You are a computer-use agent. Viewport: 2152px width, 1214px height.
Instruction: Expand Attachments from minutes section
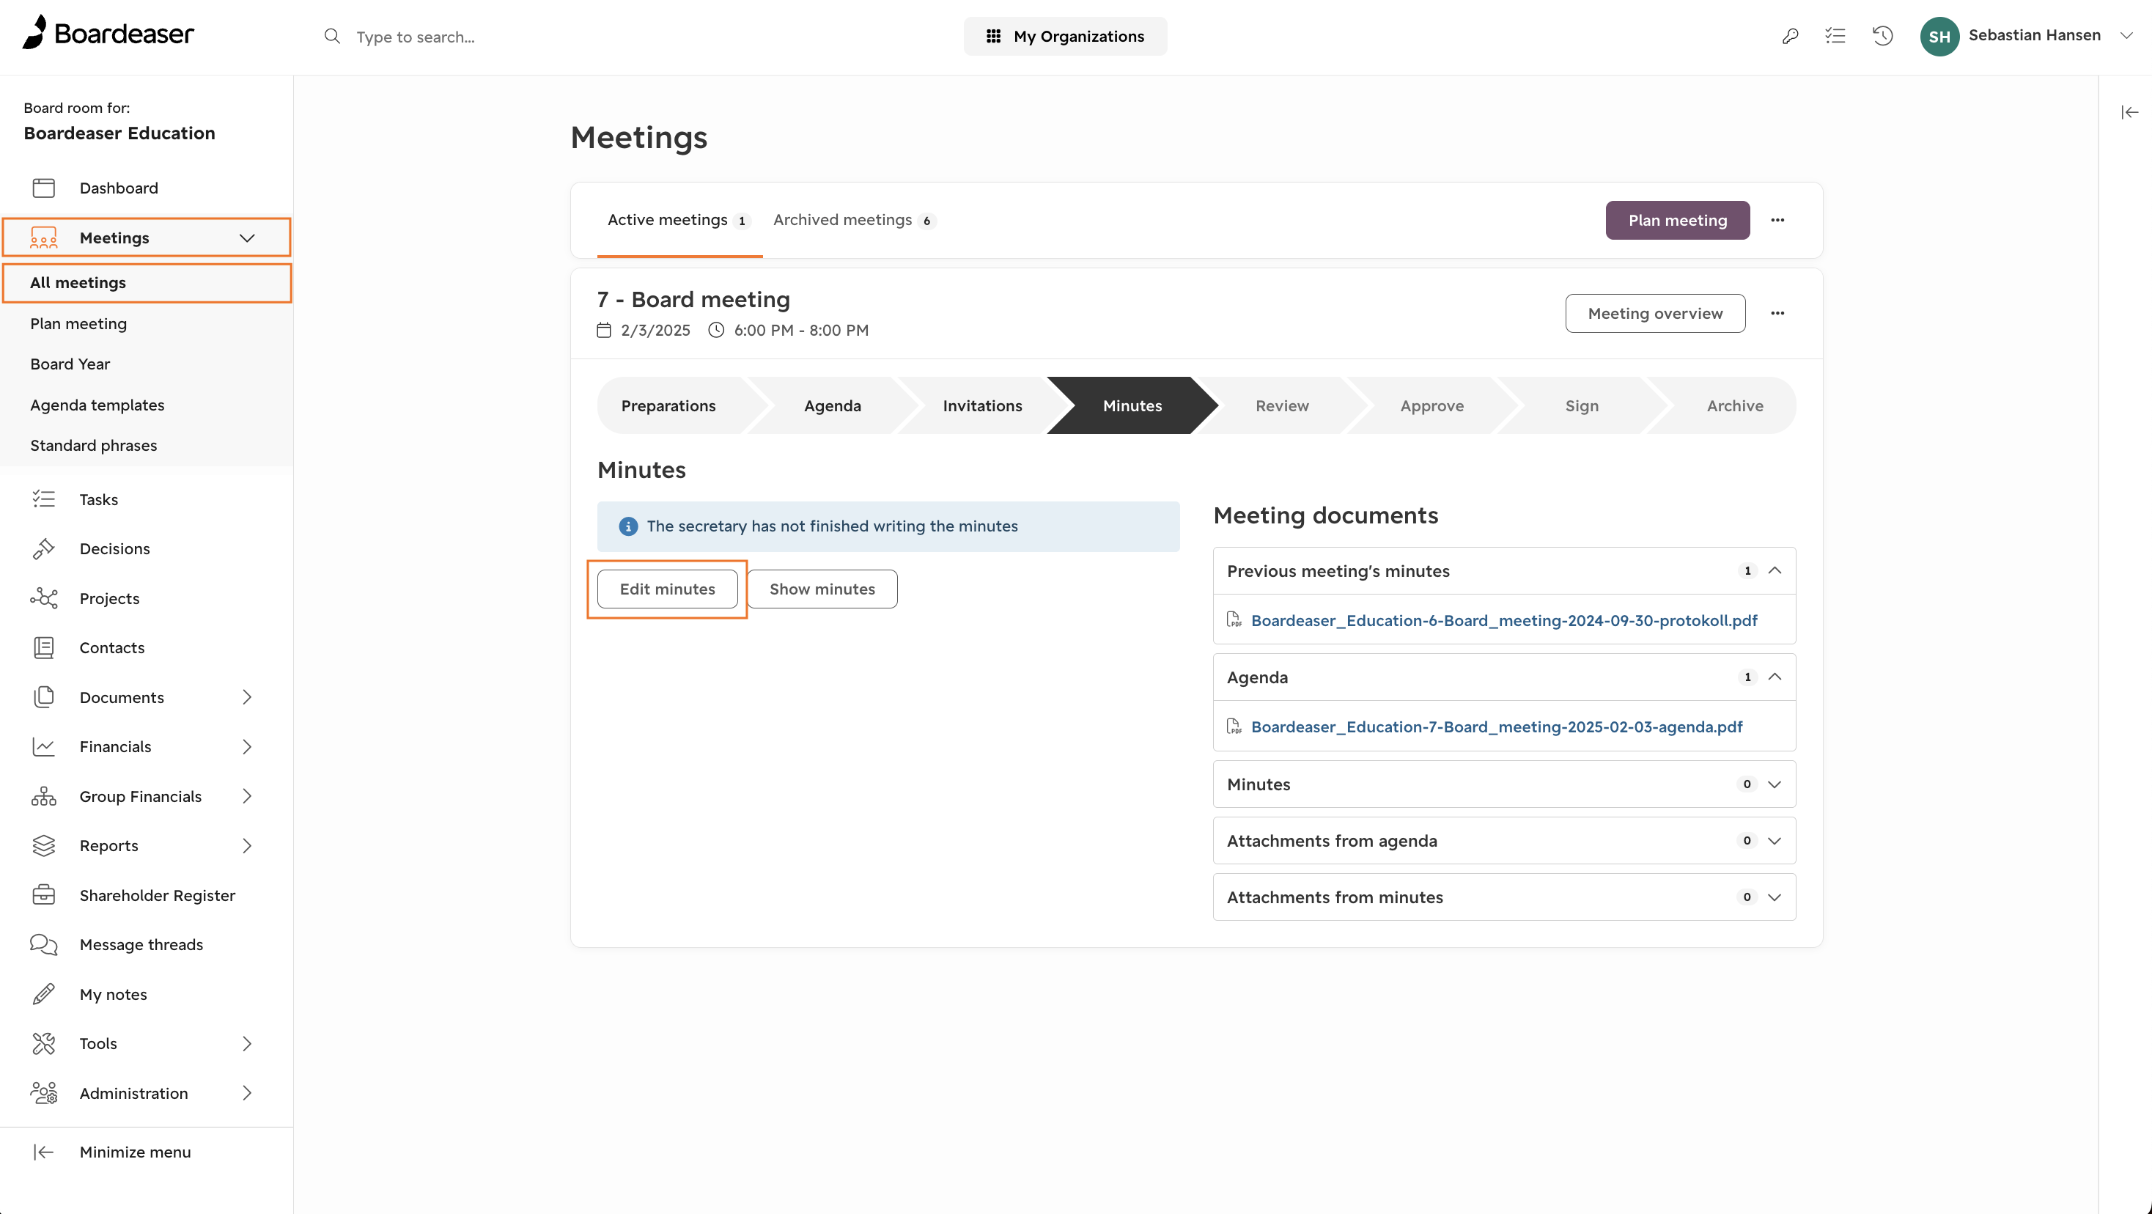tap(1775, 897)
